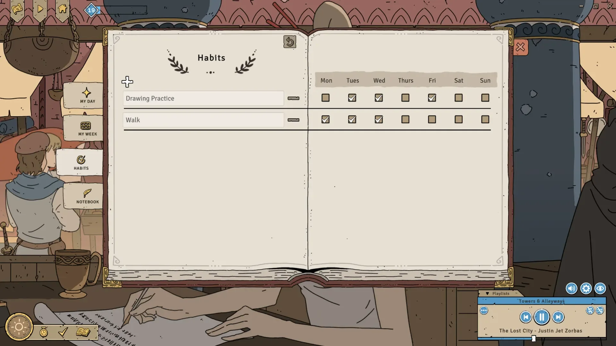This screenshot has width=616, height=346.
Task: Open the timer stopwatch icon
Action: point(44,333)
